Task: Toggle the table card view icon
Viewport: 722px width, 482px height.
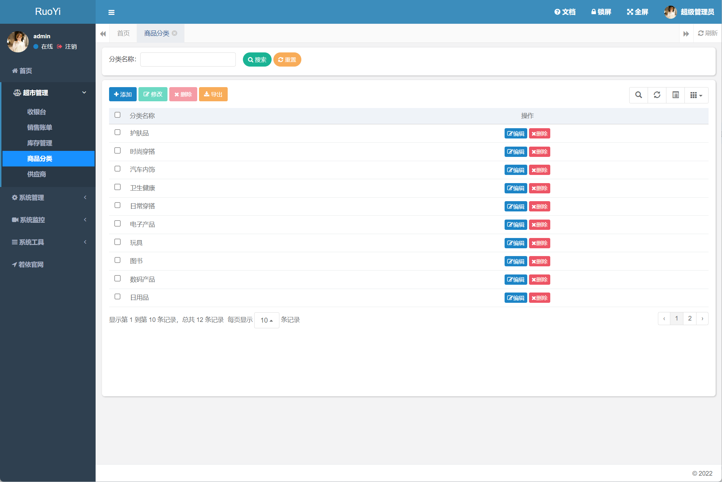Action: click(x=675, y=95)
